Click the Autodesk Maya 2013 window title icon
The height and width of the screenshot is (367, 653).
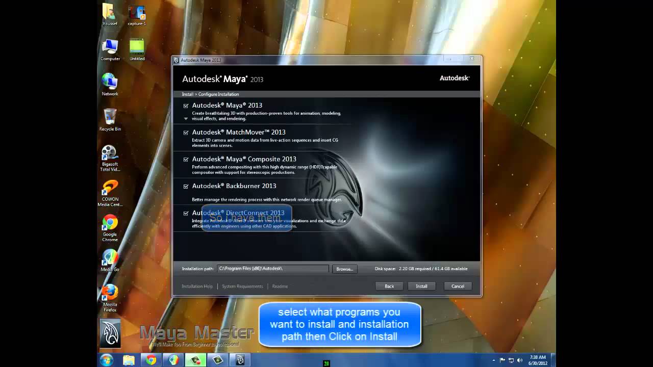click(177, 60)
